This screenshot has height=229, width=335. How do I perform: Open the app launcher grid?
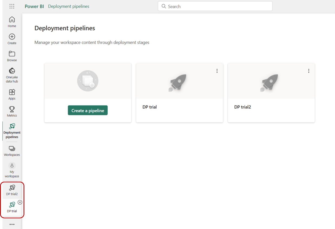click(x=12, y=6)
